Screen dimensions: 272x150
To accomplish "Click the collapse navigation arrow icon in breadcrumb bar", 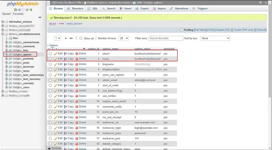I will click(x=48, y=3).
